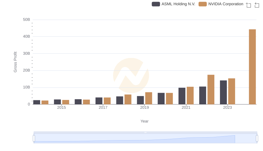Image resolution: width=263 pixels, height=151 pixels.
Task: Click the ASML bar for 2019
Action: (x=140, y=100)
